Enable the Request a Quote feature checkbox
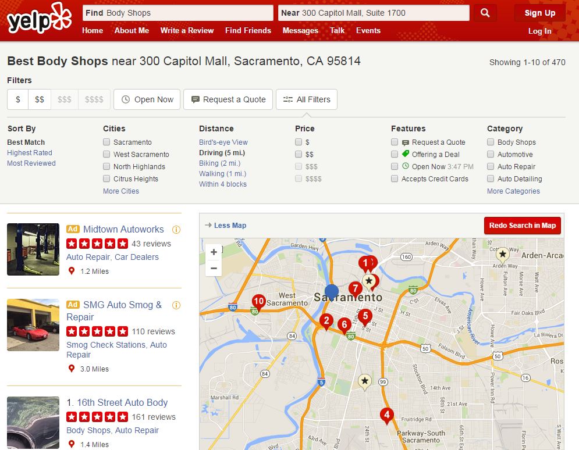The image size is (579, 450). point(395,142)
